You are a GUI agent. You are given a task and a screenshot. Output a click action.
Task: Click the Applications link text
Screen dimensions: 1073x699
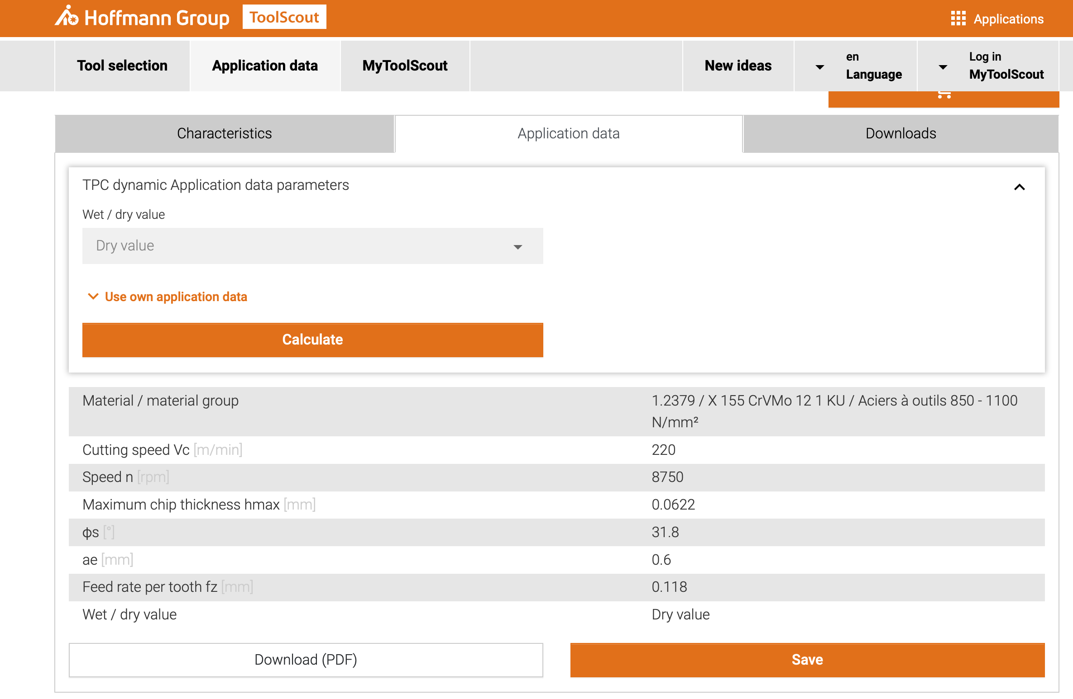tap(1008, 19)
